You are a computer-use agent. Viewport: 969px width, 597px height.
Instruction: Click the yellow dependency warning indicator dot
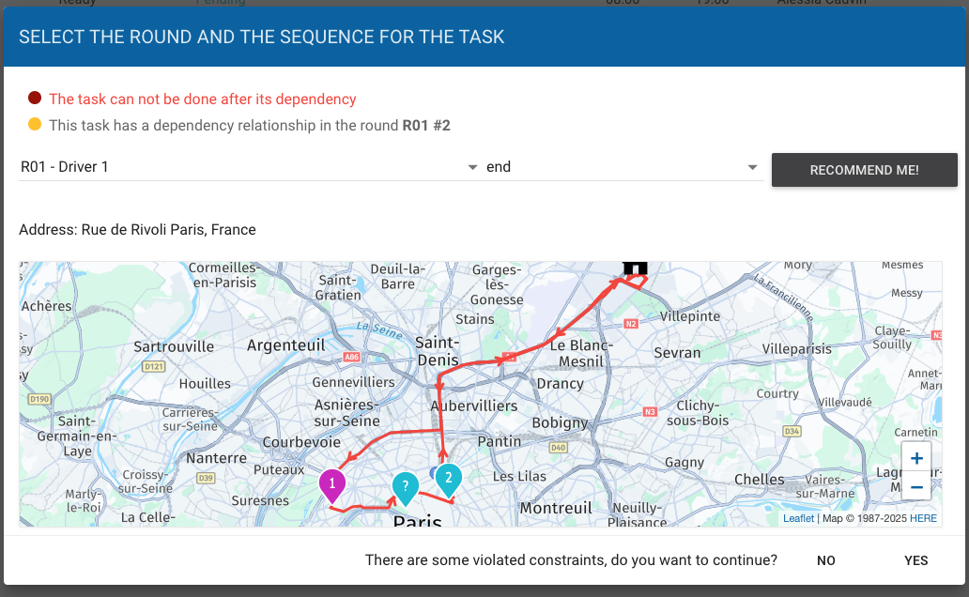(35, 124)
